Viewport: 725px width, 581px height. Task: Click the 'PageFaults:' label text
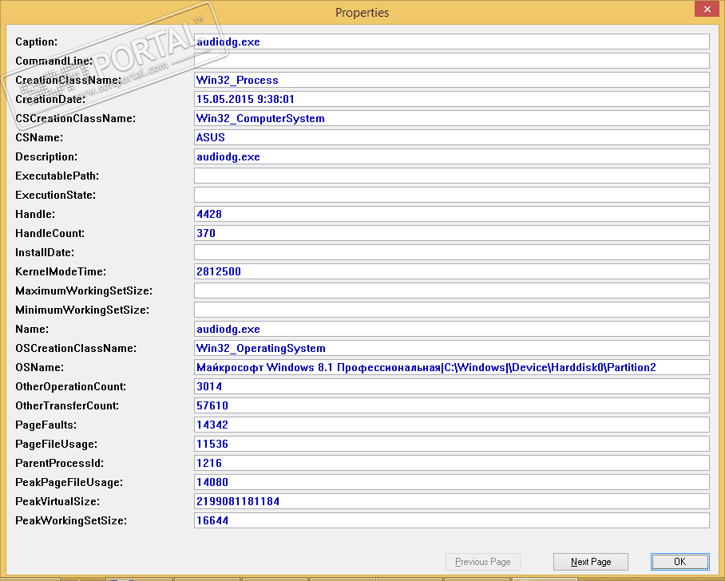coord(46,425)
